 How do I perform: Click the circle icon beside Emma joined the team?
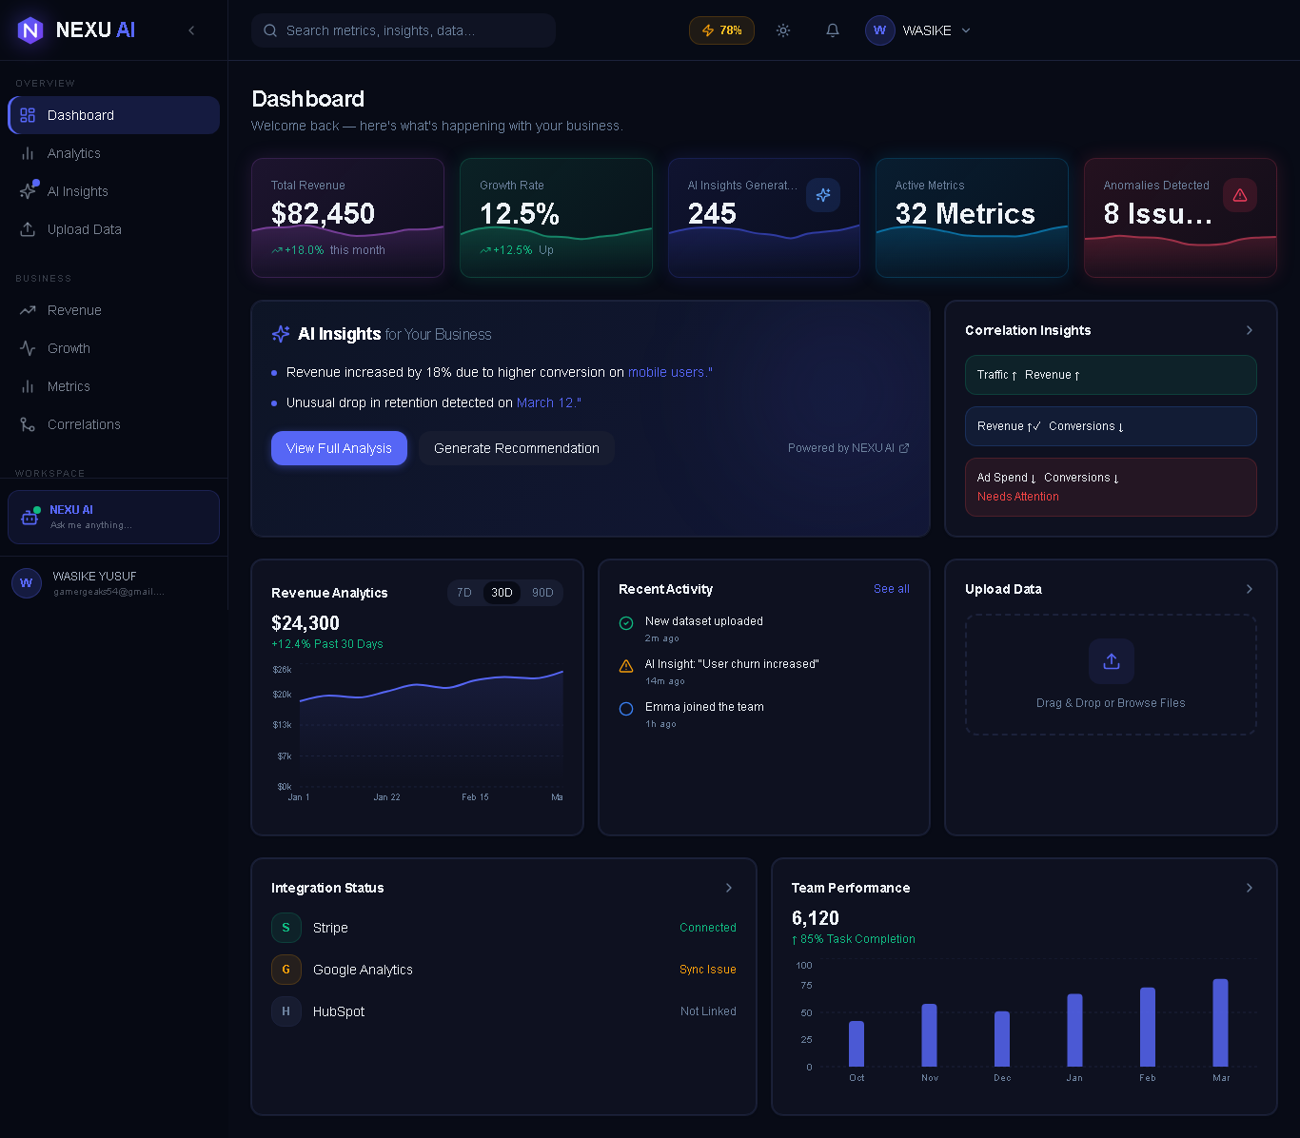[x=626, y=709]
